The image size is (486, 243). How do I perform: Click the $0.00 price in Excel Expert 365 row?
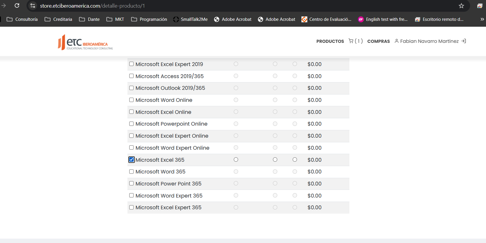(314, 207)
